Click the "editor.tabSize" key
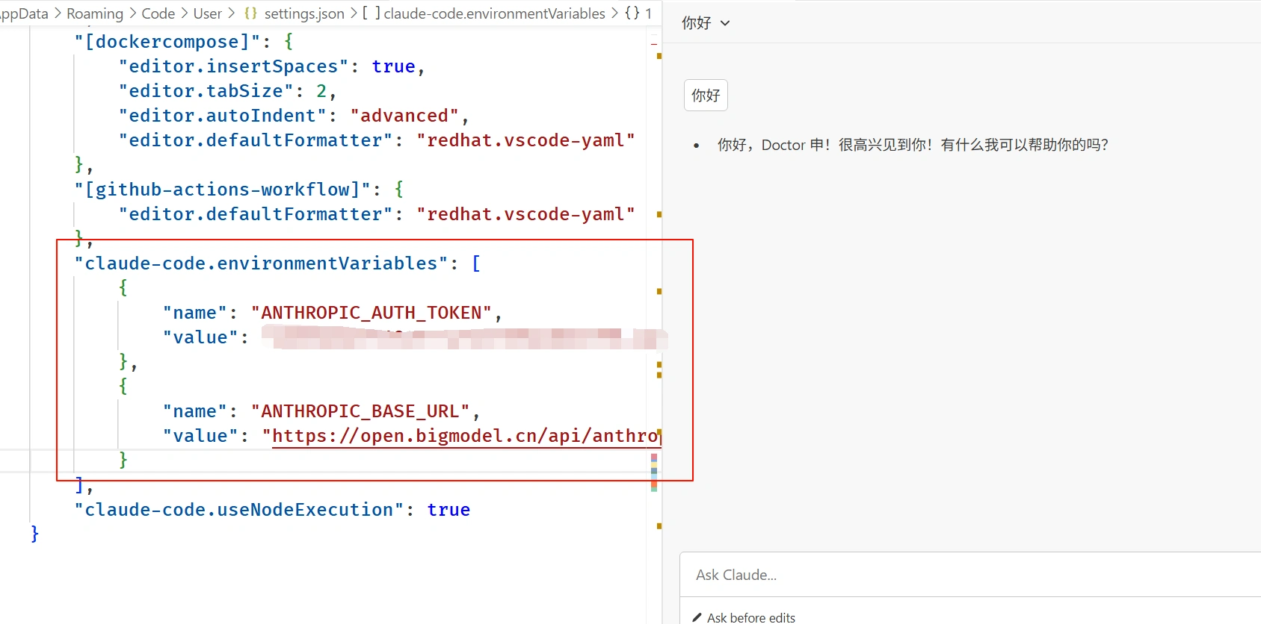This screenshot has height=624, width=1261. click(x=206, y=91)
